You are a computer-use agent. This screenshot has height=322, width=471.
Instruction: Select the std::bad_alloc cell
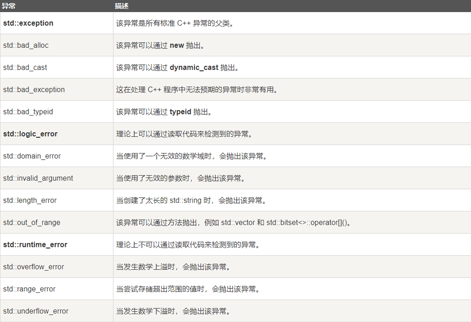(56, 45)
